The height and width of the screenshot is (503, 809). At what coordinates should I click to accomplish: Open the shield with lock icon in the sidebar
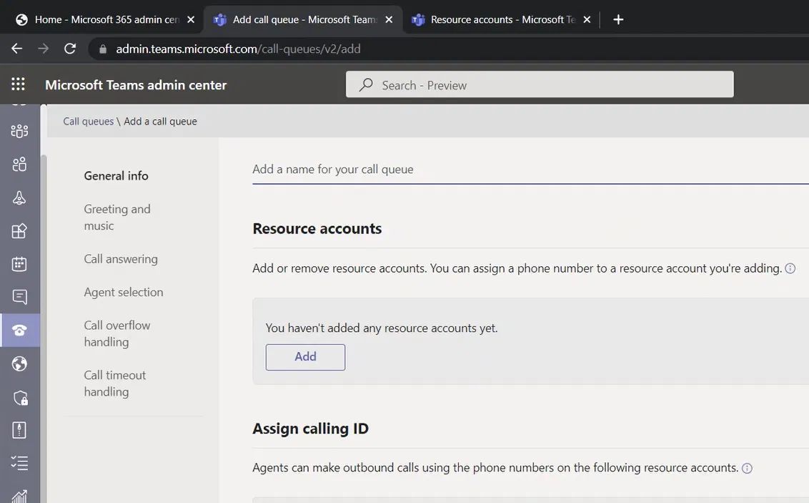pyautogui.click(x=19, y=397)
